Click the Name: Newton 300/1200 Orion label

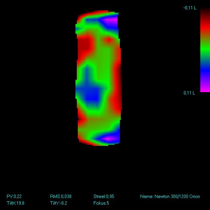tap(170, 197)
